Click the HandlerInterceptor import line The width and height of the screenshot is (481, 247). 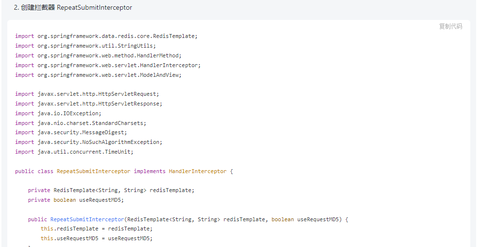[x=107, y=65]
